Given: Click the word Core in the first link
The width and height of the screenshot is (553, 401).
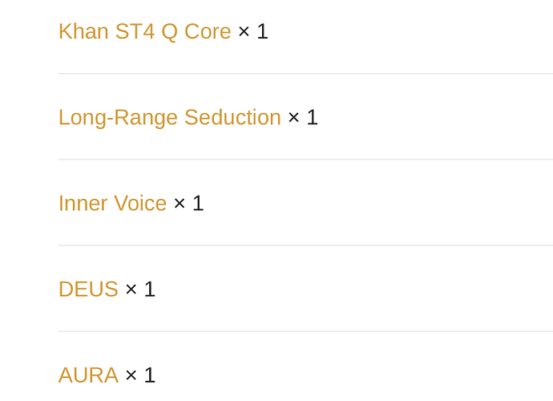Looking at the screenshot, I should pos(208,31).
